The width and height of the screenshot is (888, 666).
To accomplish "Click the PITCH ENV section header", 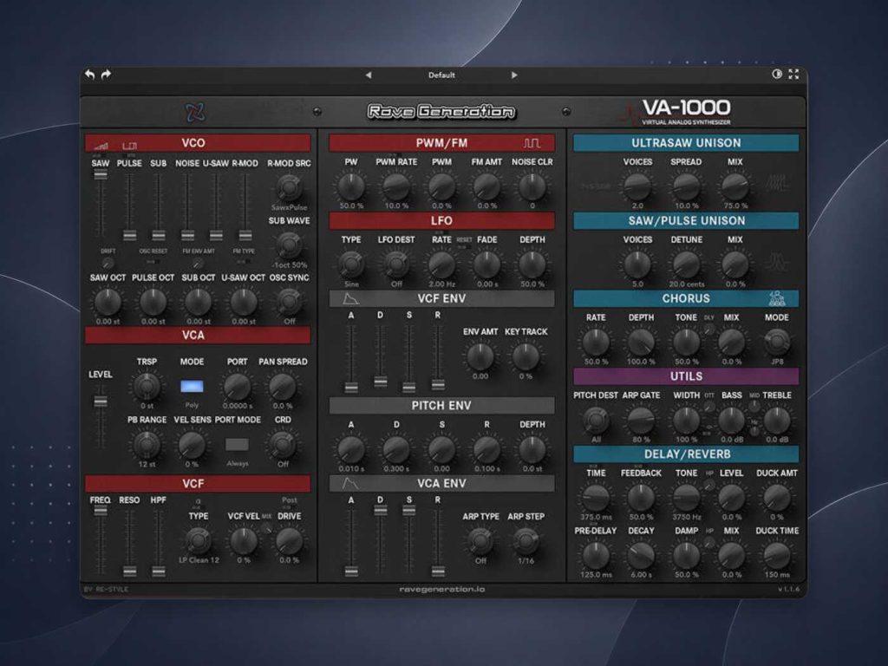I will click(441, 406).
